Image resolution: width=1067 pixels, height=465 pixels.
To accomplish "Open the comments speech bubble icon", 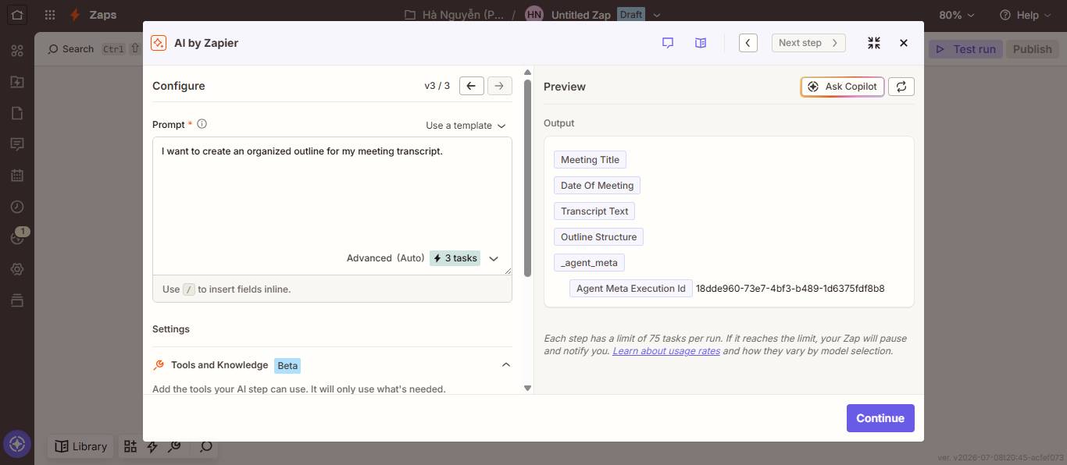I will pyautogui.click(x=668, y=43).
